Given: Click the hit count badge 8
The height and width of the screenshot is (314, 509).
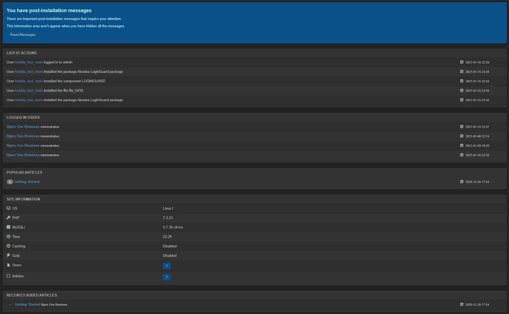Looking at the screenshot, I should click(10, 182).
